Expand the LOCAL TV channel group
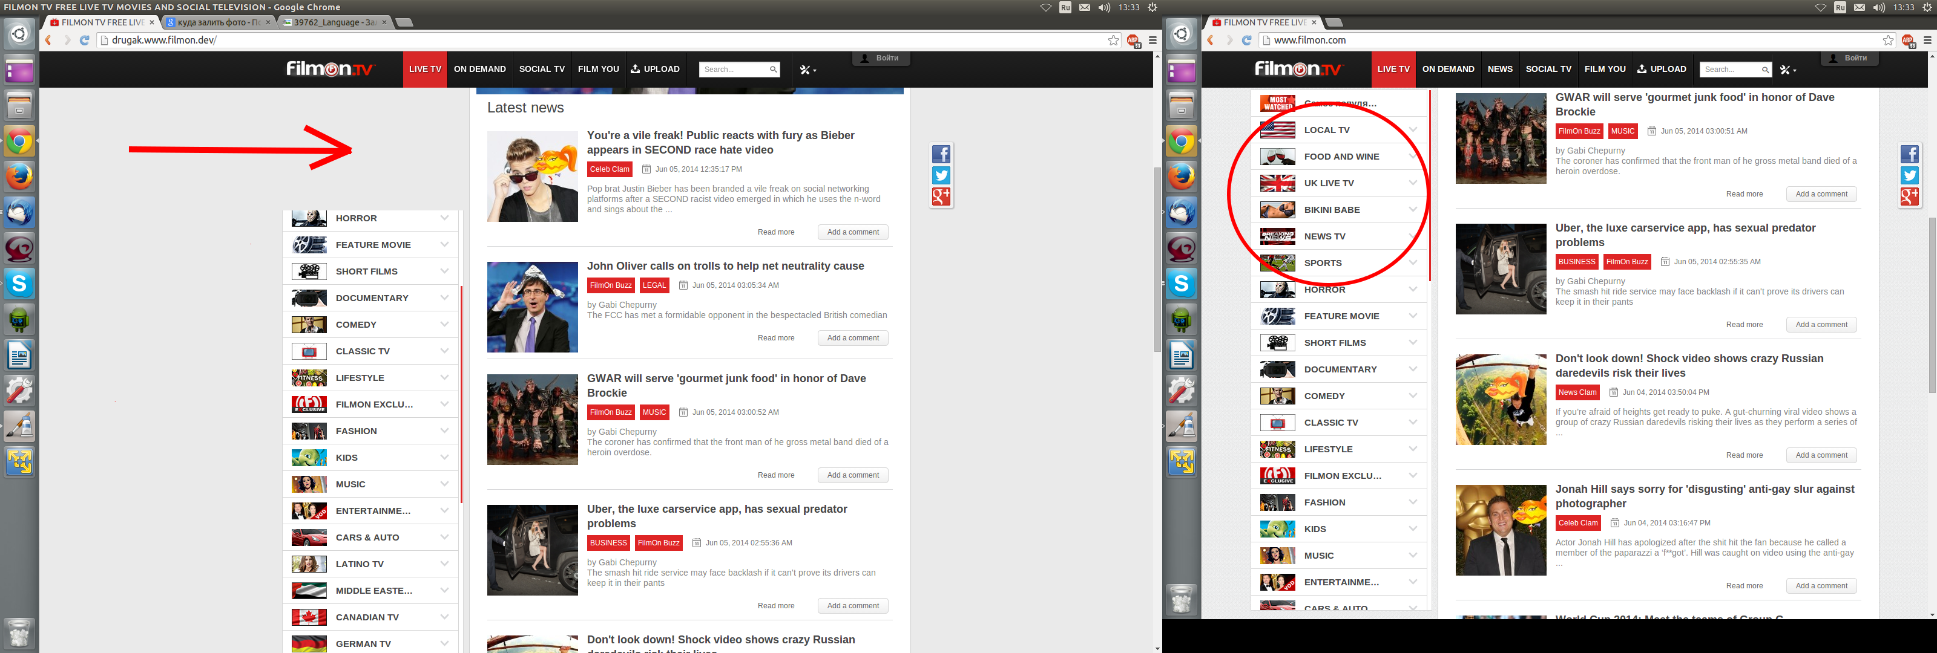The image size is (1937, 653). 1412,130
